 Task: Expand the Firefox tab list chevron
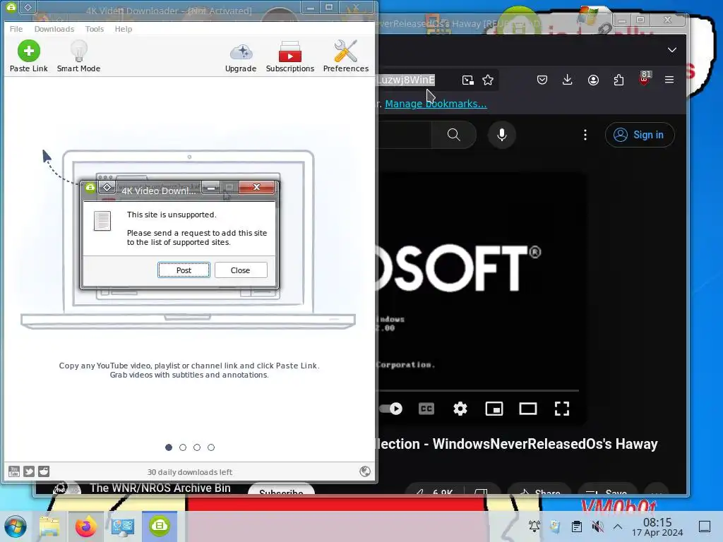[x=672, y=50]
